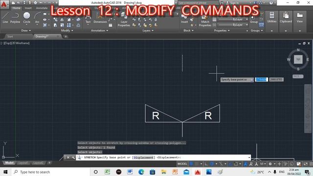Screen dimensions: 313x176
Task: Click the Stretch tool in Modify panel
Action: point(55,25)
